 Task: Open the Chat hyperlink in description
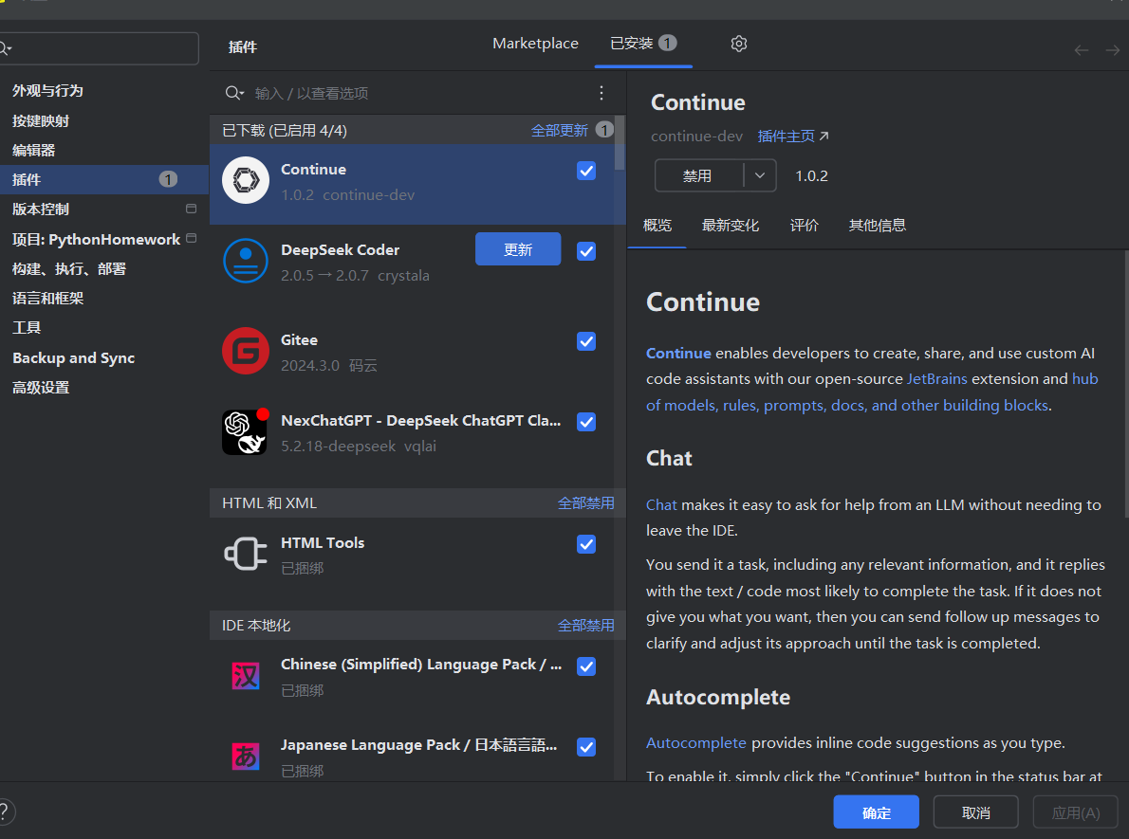coord(661,504)
